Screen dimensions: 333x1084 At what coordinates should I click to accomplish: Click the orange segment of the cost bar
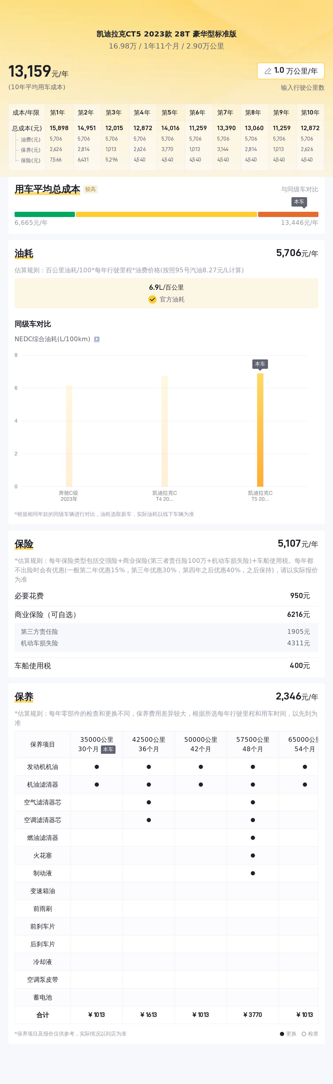[x=288, y=214]
